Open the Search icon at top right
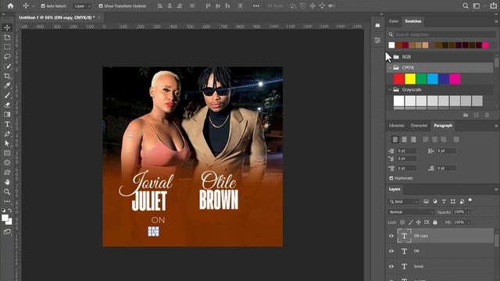The image size is (500, 281). point(466,5)
